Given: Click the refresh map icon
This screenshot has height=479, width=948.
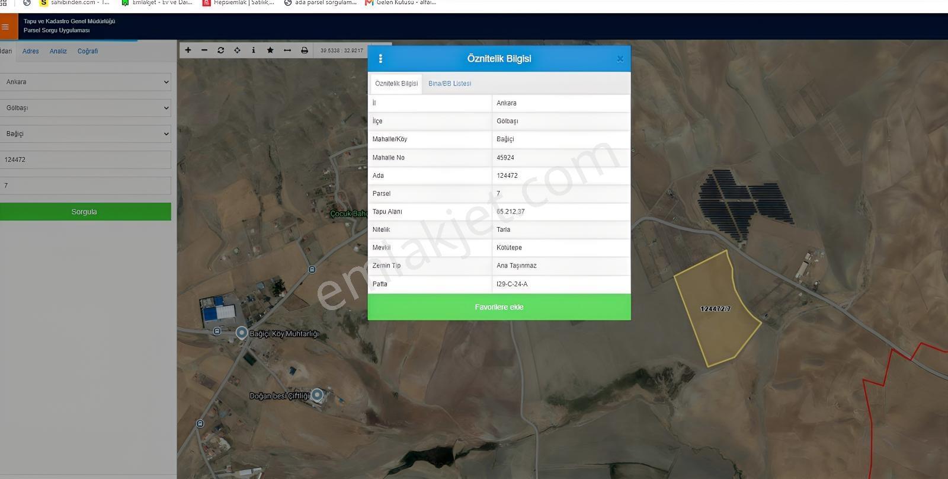Looking at the screenshot, I should point(221,50).
